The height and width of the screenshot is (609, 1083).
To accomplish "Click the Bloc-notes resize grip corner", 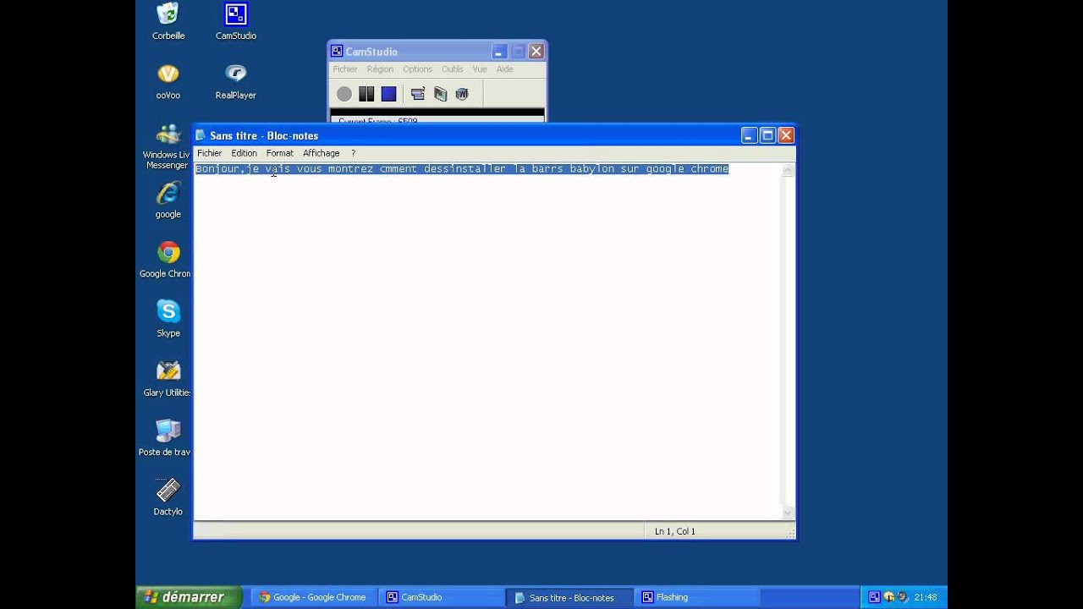I will pos(790,533).
